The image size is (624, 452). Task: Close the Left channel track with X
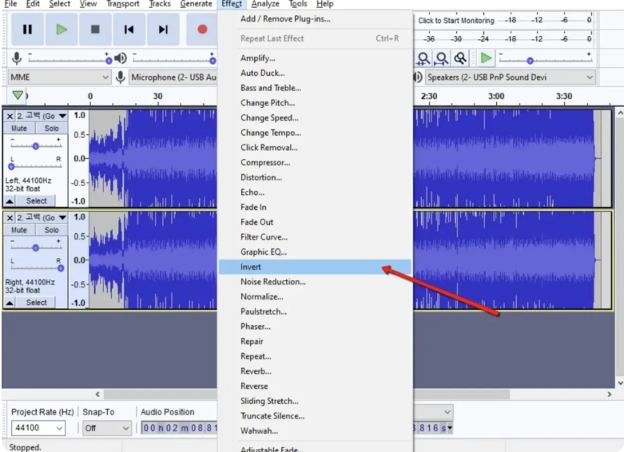tap(10, 116)
